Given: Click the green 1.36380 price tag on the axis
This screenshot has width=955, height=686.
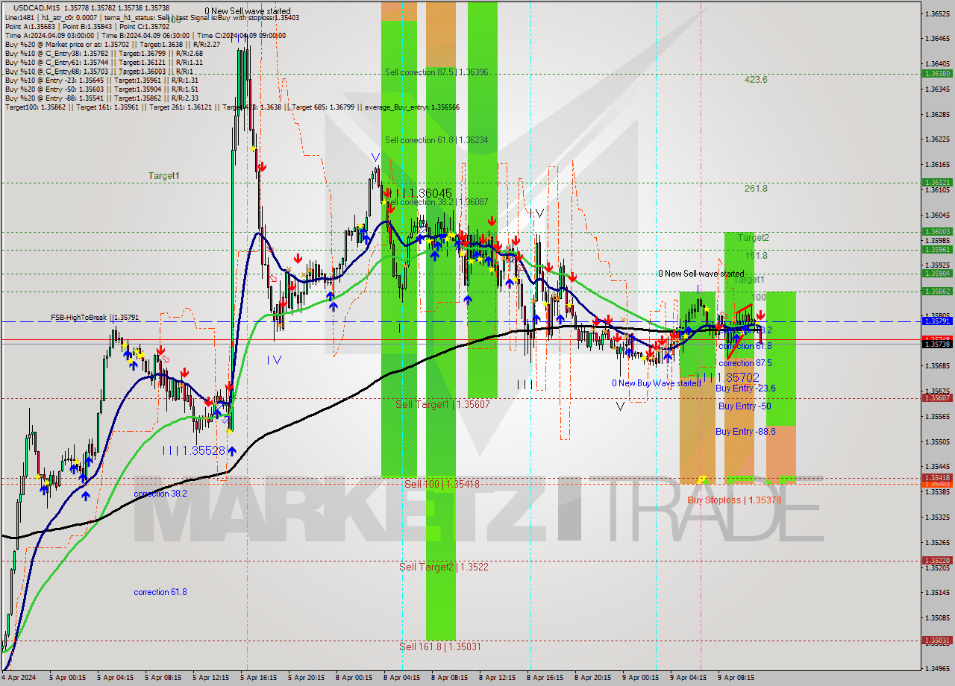Looking at the screenshot, I should tap(938, 75).
